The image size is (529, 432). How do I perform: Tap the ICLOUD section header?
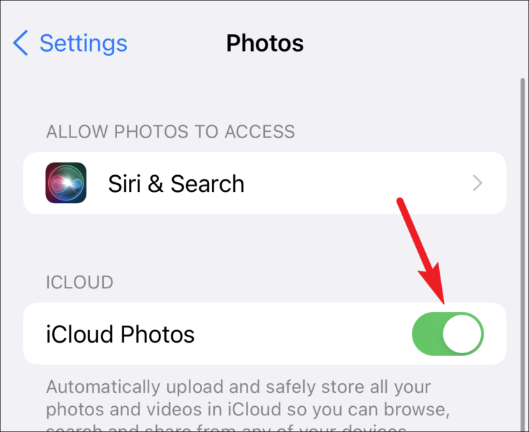tap(79, 283)
